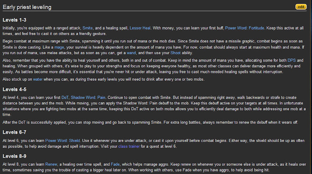Click the yellow edit button
The width and height of the screenshot is (312, 174).
point(301,7)
